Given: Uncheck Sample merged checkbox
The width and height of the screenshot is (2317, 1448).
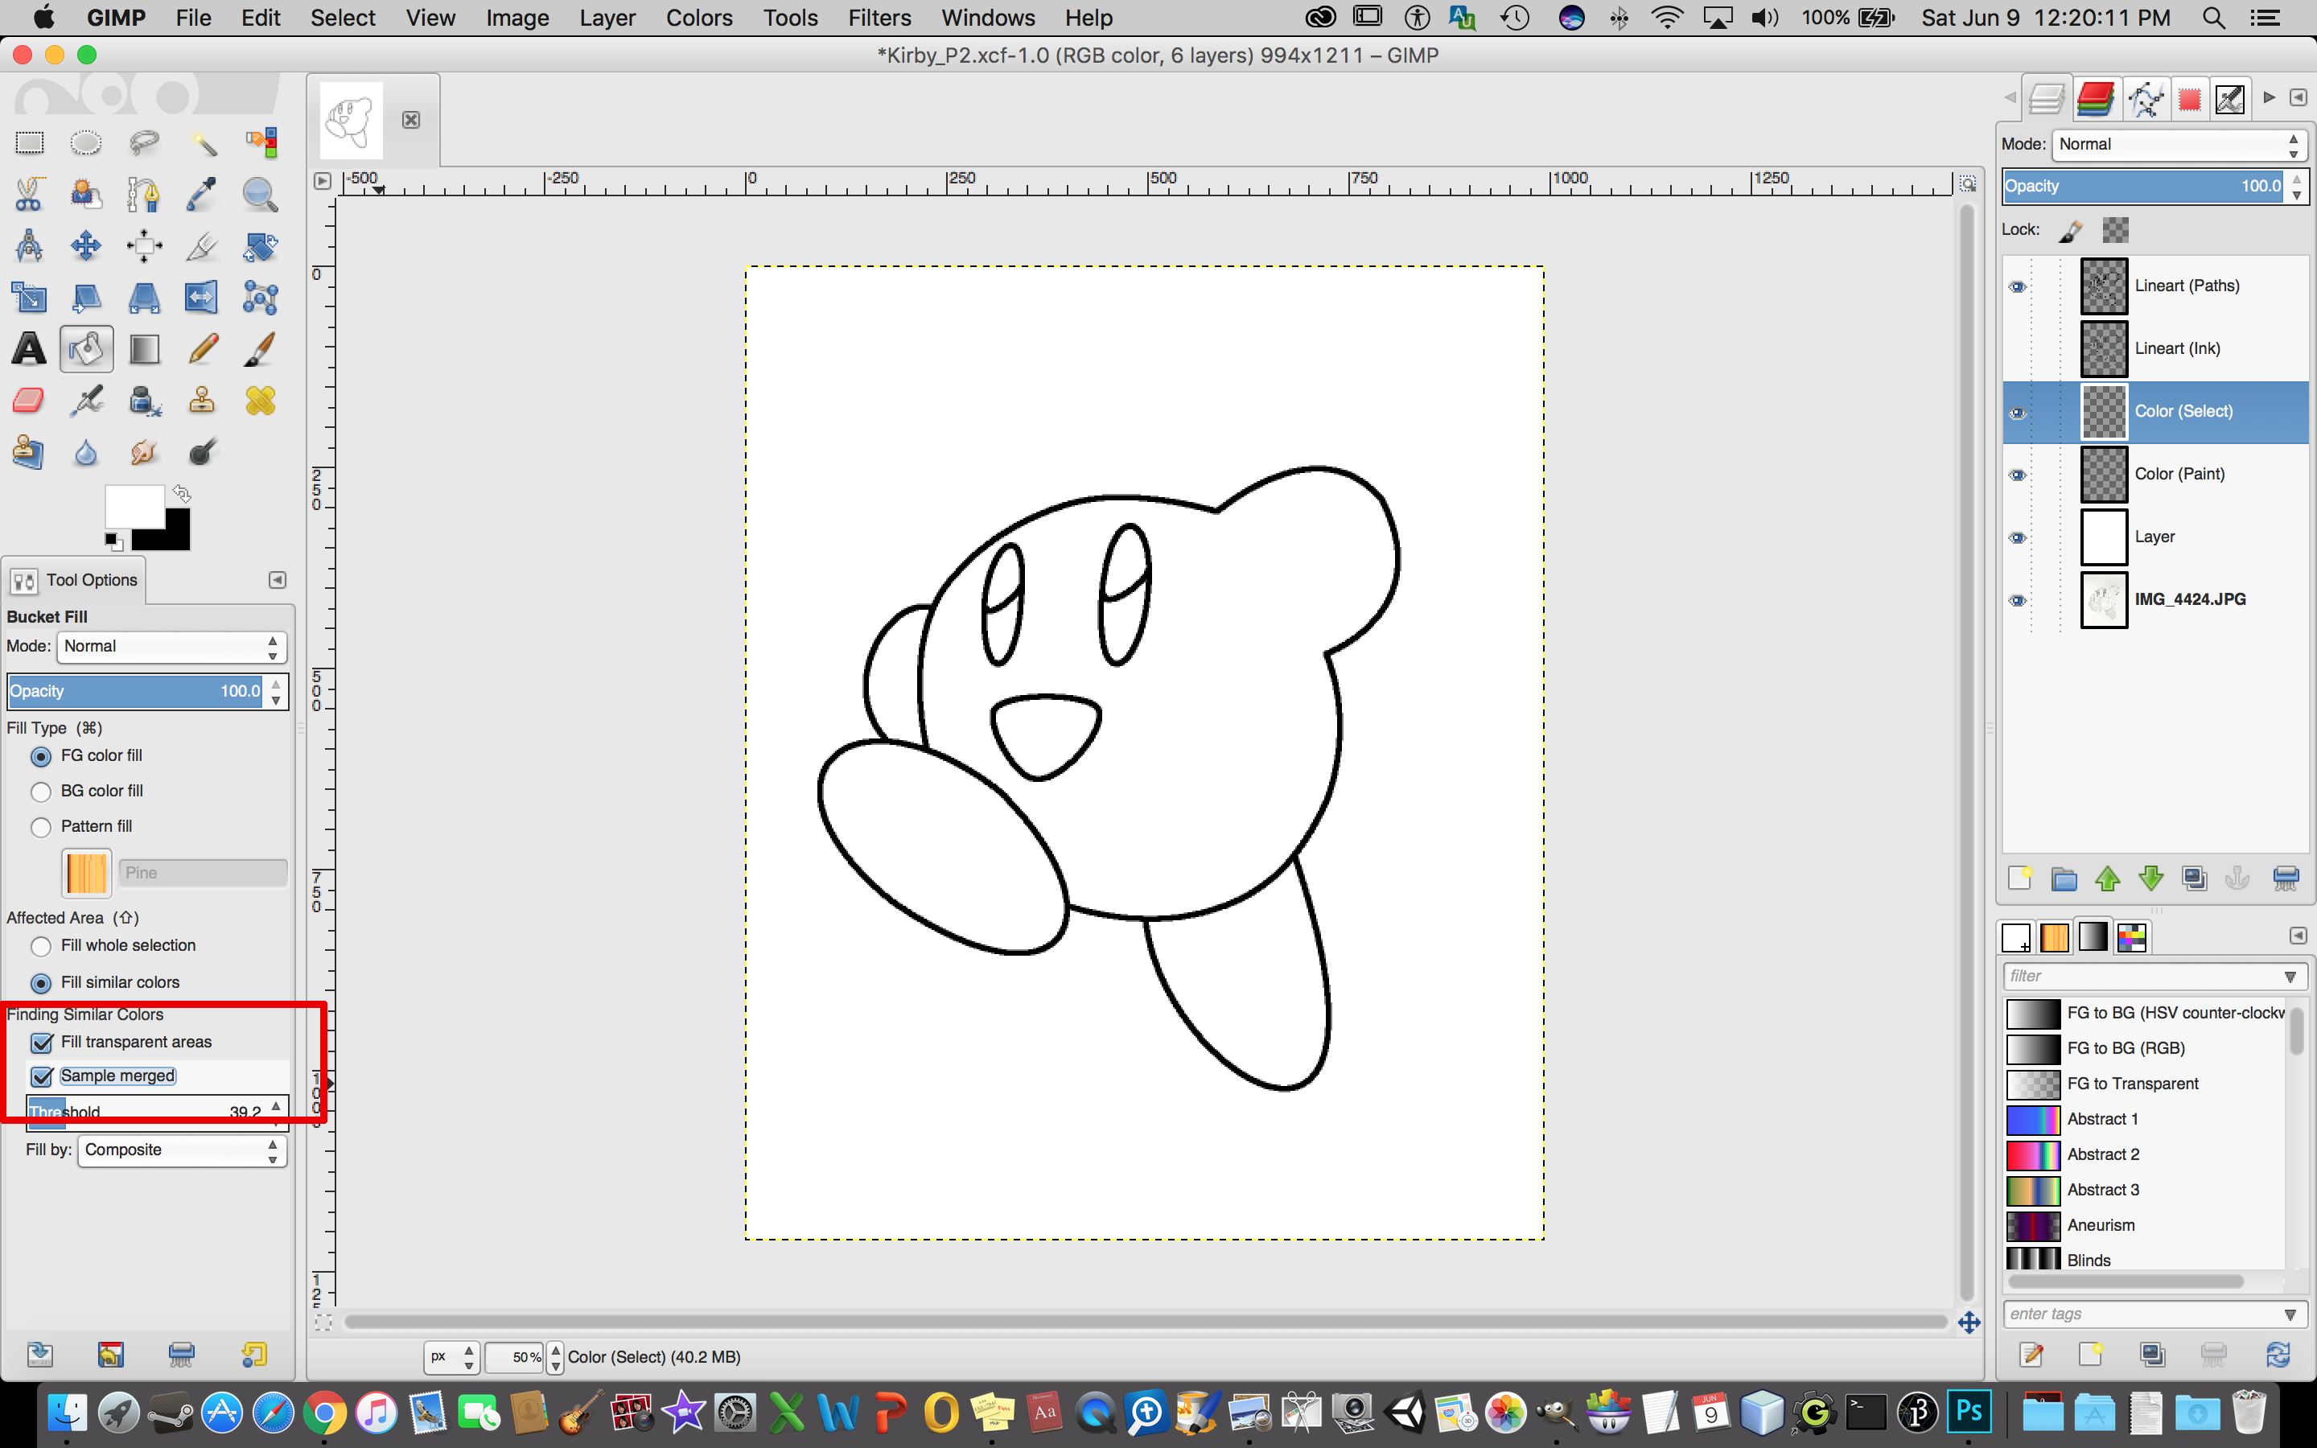Looking at the screenshot, I should tap(42, 1076).
